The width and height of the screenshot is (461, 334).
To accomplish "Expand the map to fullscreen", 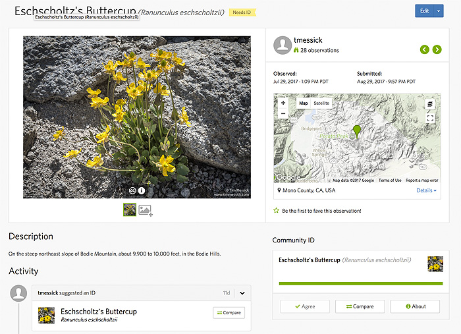I will tap(430, 118).
